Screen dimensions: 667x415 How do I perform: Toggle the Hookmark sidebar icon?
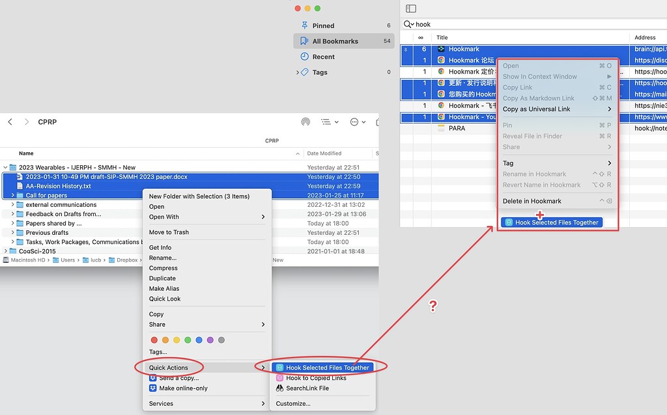[x=410, y=8]
